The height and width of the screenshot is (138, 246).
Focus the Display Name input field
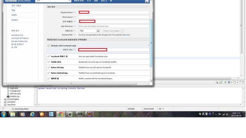point(114,12)
